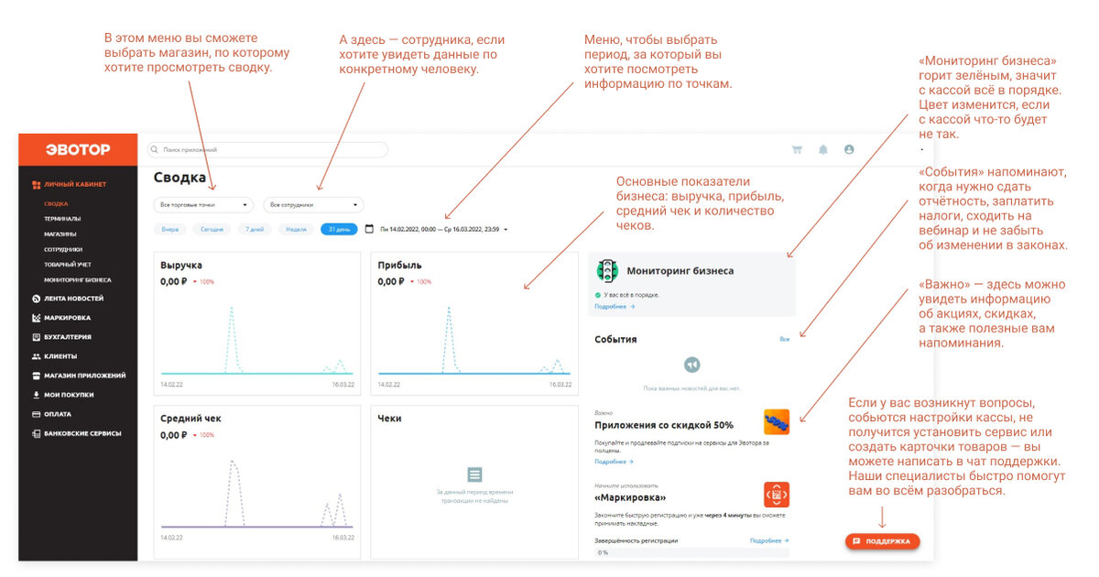
Task: Open the shopping cart icon
Action: tap(797, 149)
